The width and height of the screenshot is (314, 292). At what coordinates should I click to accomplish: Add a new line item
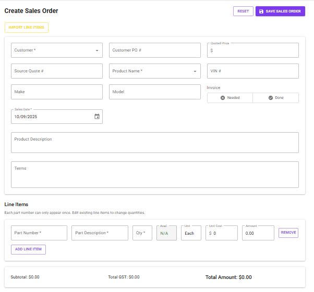[28, 249]
